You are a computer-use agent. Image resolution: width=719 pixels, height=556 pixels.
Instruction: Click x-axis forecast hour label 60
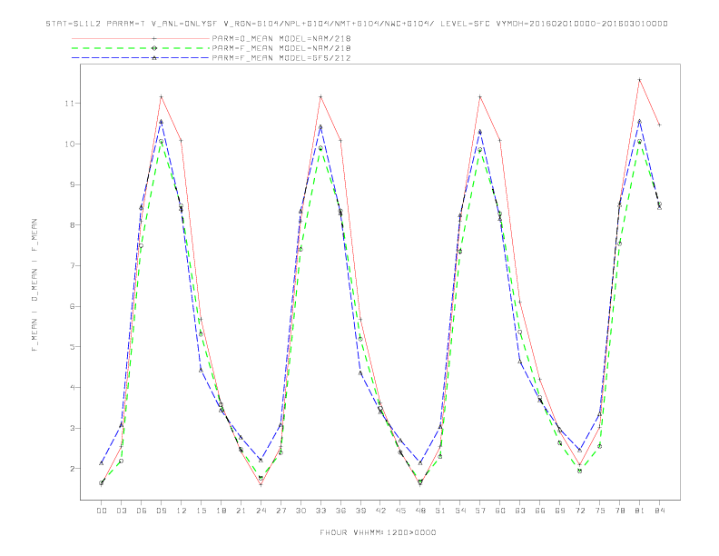(x=500, y=511)
